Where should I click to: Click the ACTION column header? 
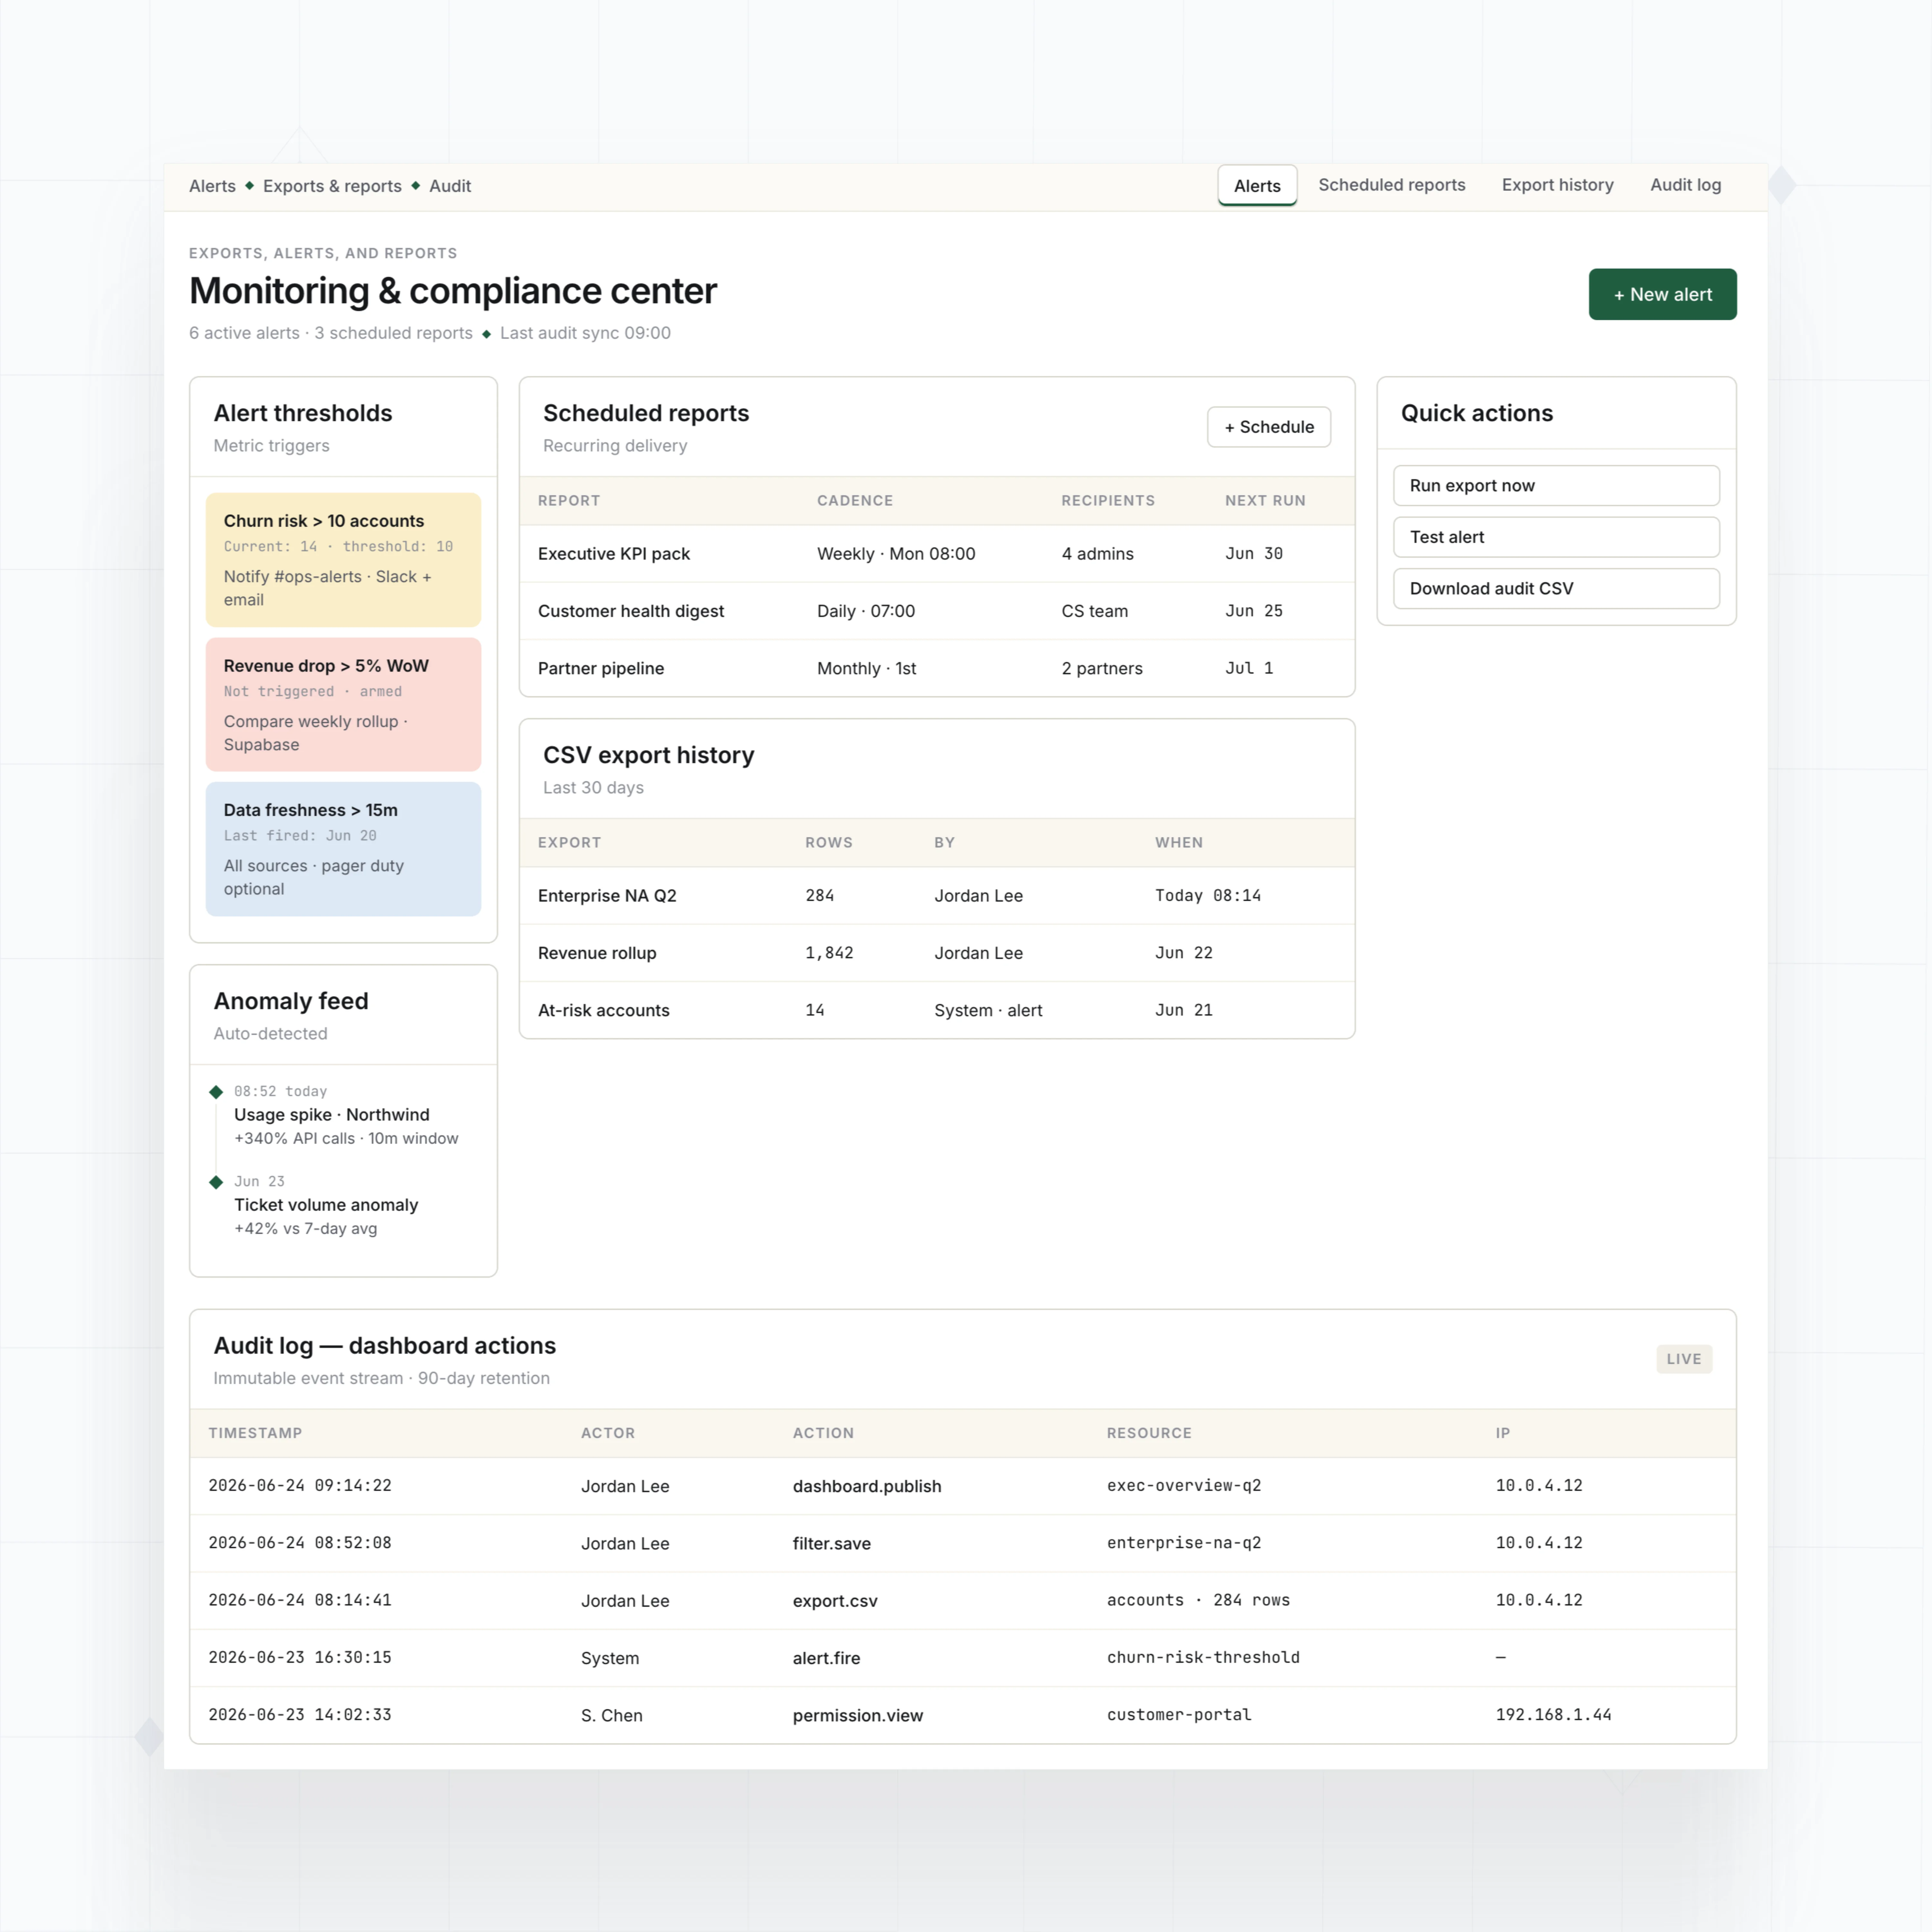point(823,1433)
